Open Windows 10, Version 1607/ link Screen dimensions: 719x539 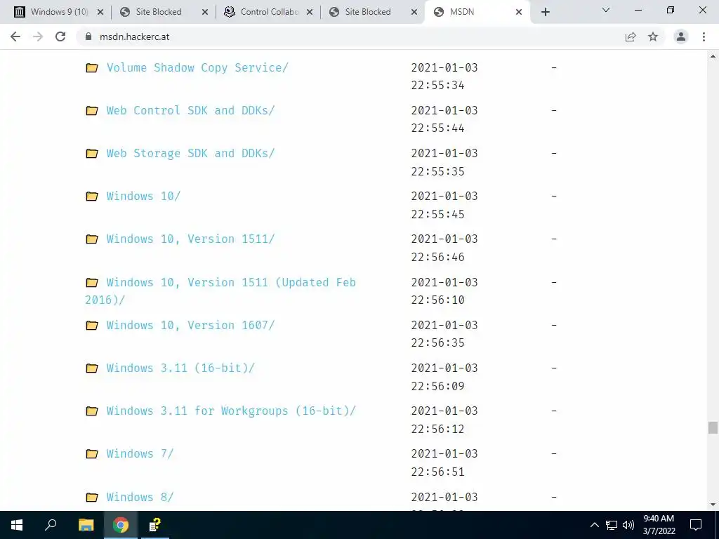coord(190,326)
